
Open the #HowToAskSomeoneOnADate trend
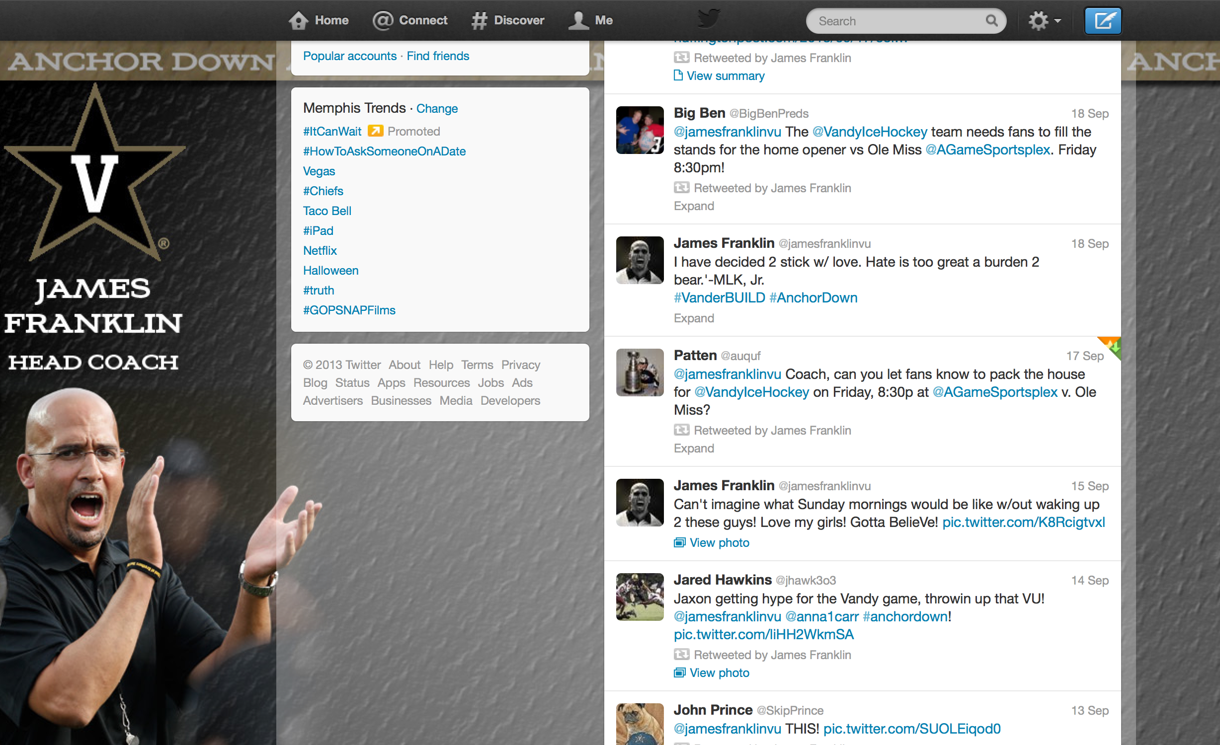coord(385,151)
